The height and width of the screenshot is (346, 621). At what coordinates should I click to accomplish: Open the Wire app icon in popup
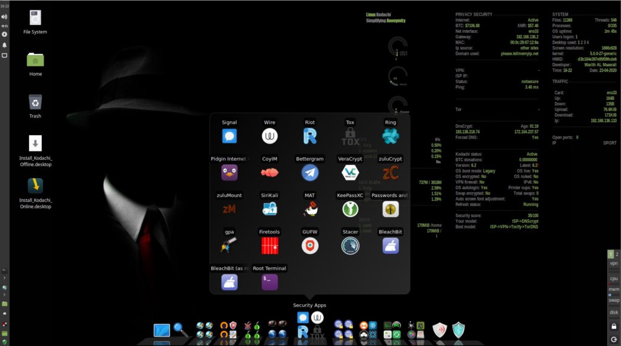coord(269,136)
